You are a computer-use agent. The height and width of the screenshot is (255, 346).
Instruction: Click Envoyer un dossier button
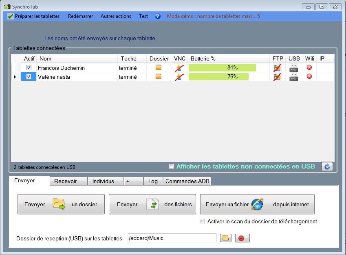click(x=61, y=204)
